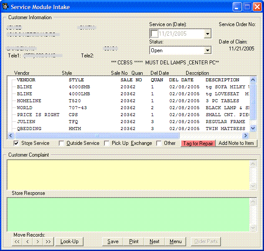Expand the Status dropdown showing Open
The image size is (264, 251).
click(207, 50)
